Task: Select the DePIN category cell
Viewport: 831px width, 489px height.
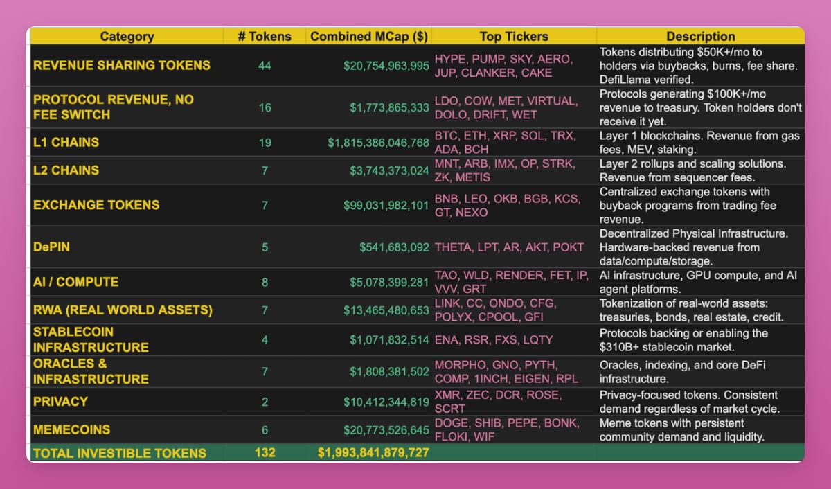Action: pyautogui.click(x=127, y=247)
